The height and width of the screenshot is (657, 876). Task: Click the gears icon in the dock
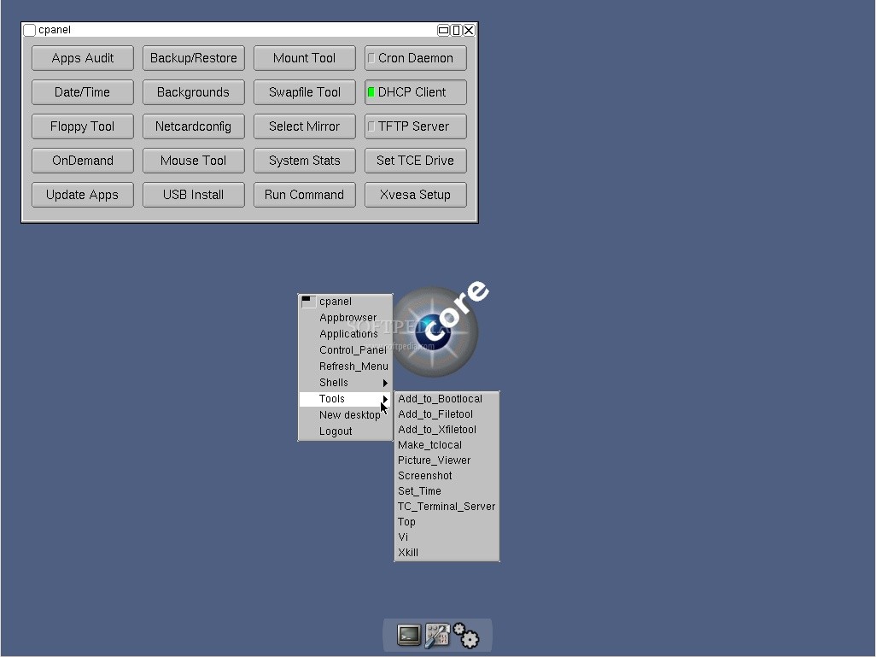click(466, 635)
